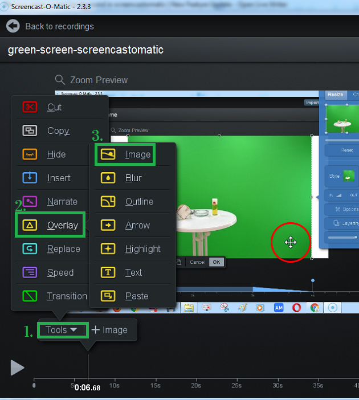Select Hide in the Tools menu
The height and width of the screenshot is (400, 359).
[x=53, y=154]
